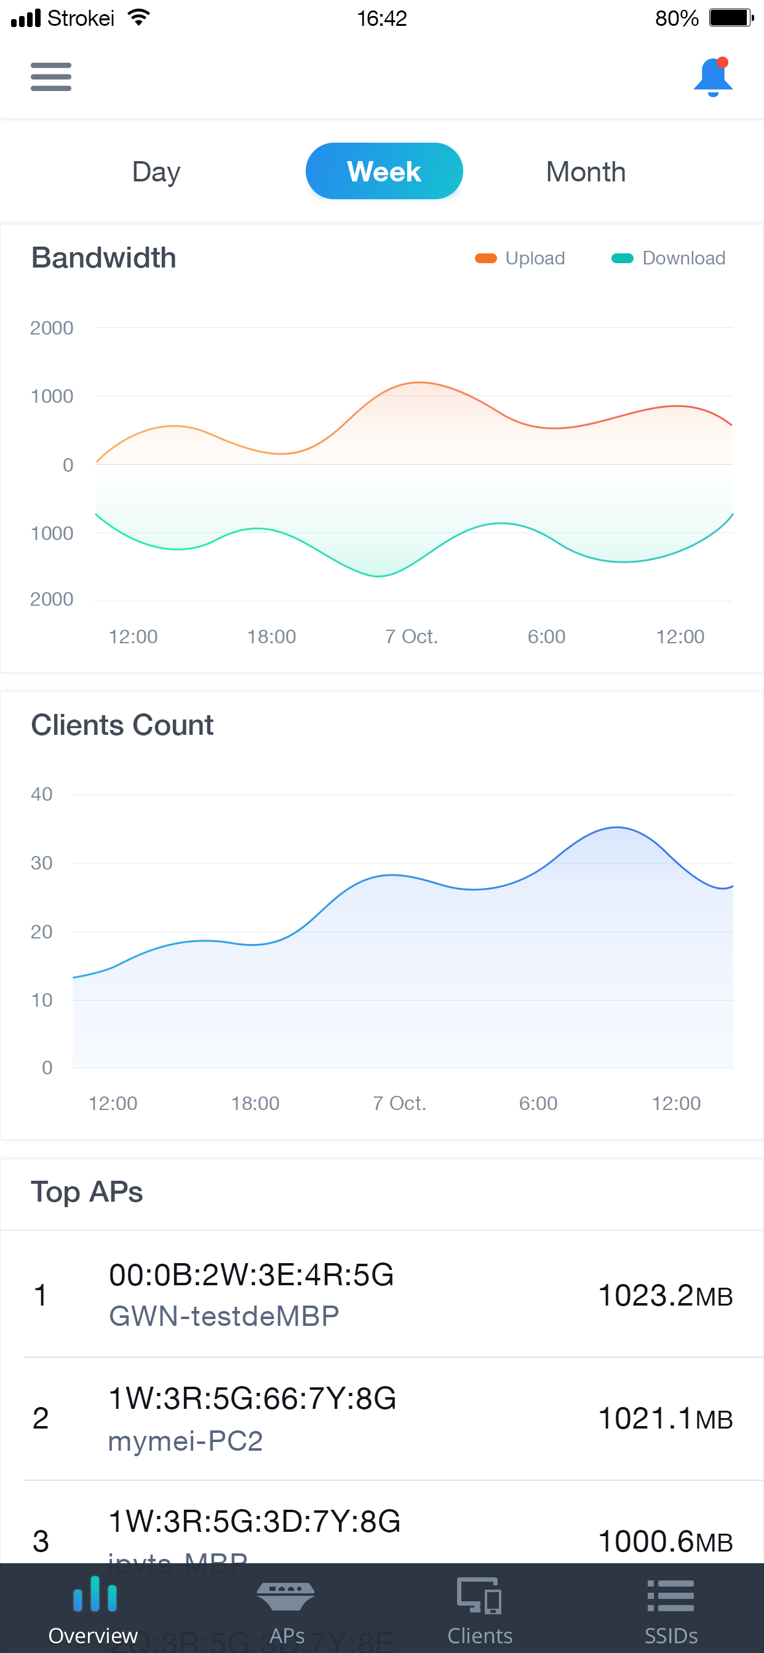Open the hamburger menu
Screen dimensions: 764x1653
[50, 77]
